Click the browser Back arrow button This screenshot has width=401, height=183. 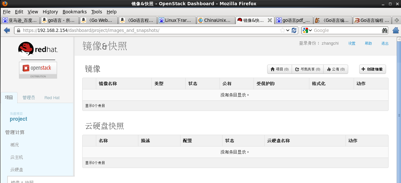pyautogui.click(x=7, y=30)
